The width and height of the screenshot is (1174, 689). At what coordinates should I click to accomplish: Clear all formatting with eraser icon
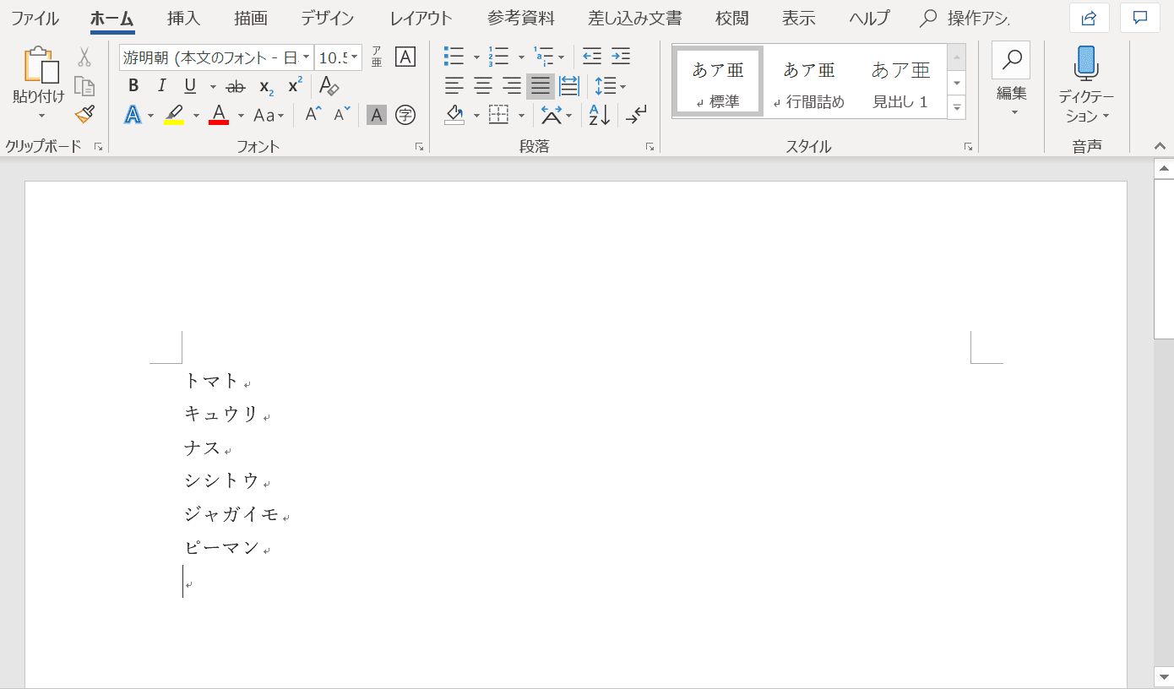(x=329, y=86)
